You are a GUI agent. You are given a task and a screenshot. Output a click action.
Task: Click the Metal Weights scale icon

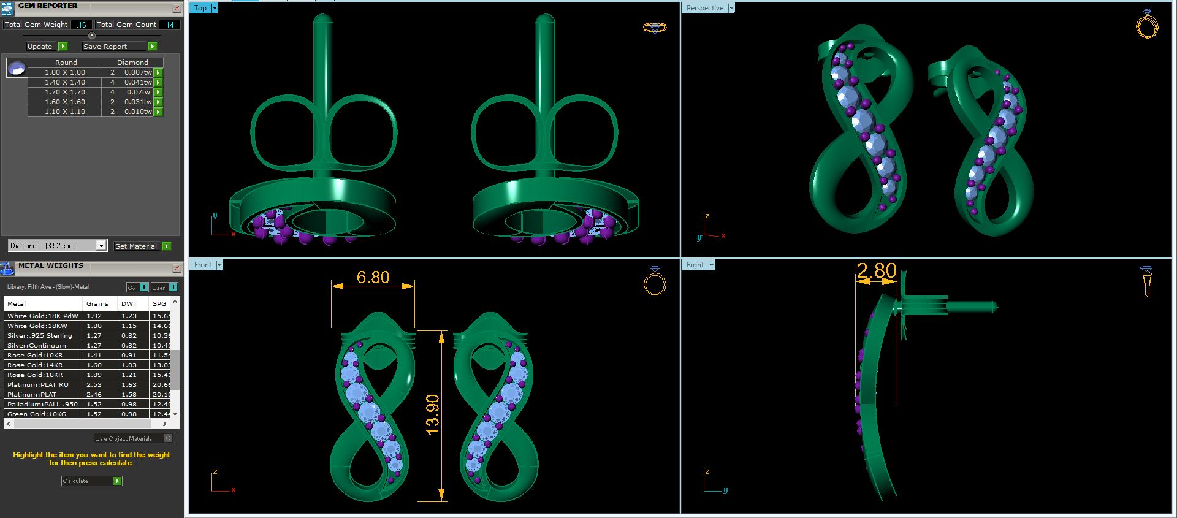(x=7, y=269)
